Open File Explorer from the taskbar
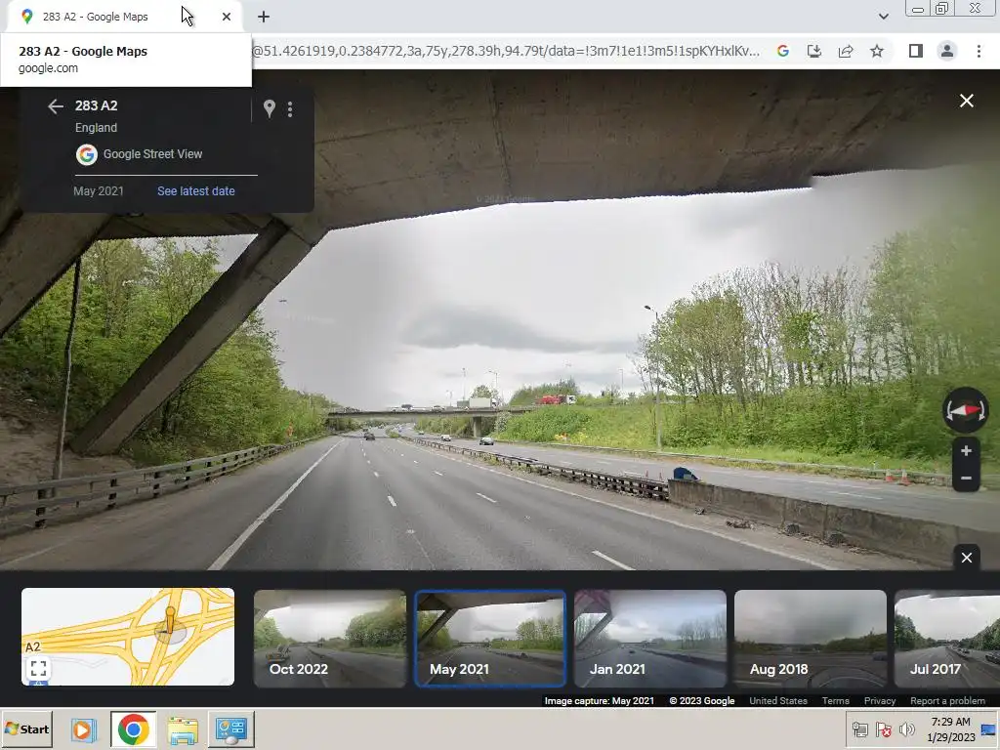 click(183, 729)
